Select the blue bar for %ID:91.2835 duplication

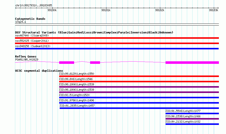(139, 108)
